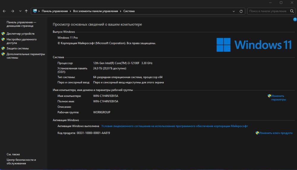Click 'Изменить ключ продукта' link
Viewport: 297px width, 170px height.
point(276,133)
